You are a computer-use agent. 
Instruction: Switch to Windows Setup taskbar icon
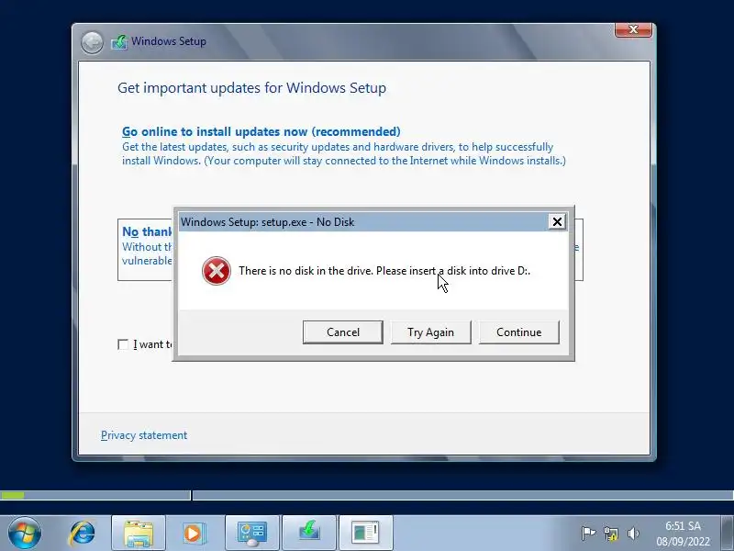[309, 534]
